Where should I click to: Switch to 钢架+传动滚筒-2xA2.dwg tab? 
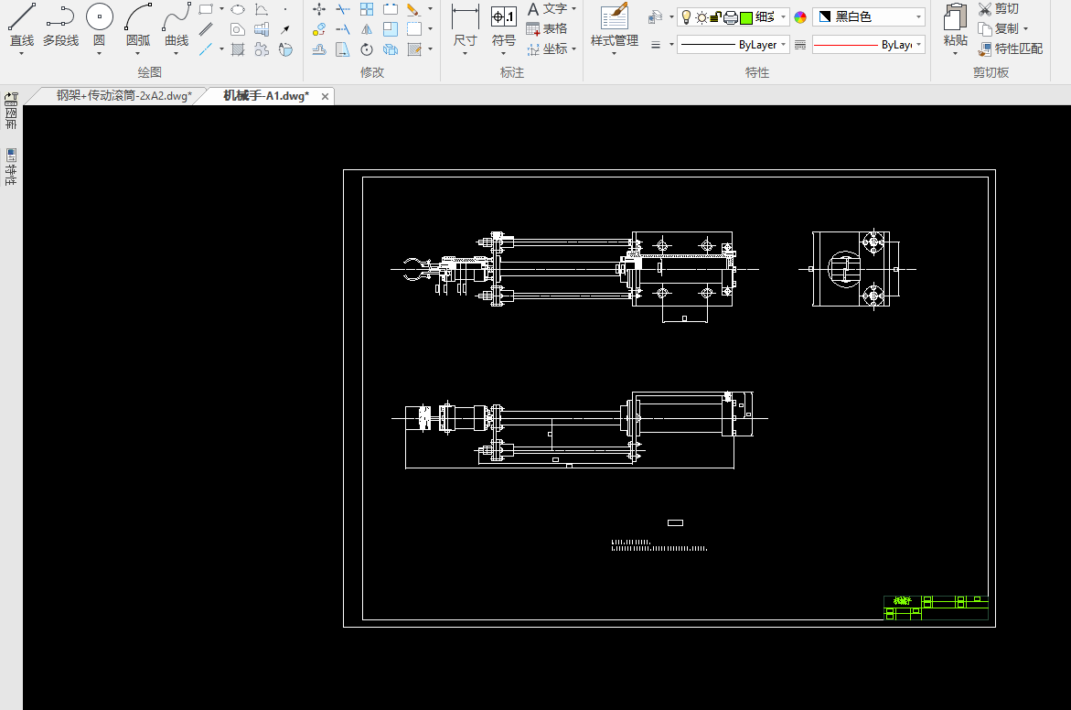[123, 96]
